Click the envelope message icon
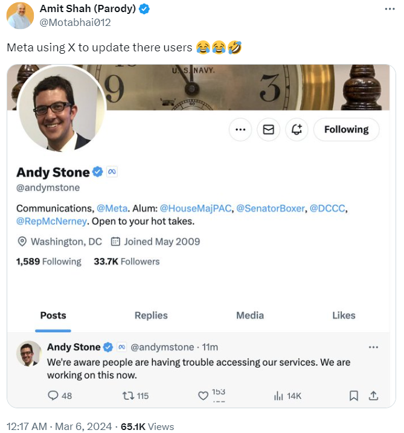The width and height of the screenshot is (404, 433). point(269,129)
